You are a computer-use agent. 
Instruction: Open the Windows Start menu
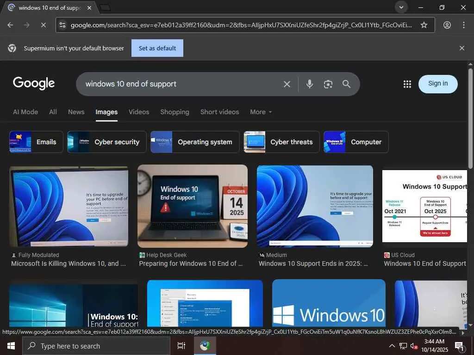(11, 346)
